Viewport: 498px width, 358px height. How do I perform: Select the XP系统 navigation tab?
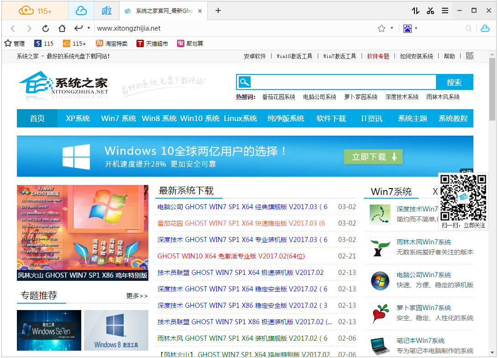click(x=78, y=118)
